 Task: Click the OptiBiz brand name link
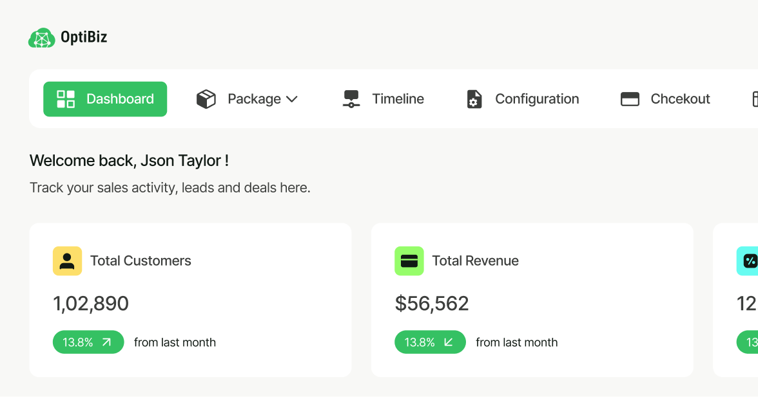pyautogui.click(x=84, y=37)
